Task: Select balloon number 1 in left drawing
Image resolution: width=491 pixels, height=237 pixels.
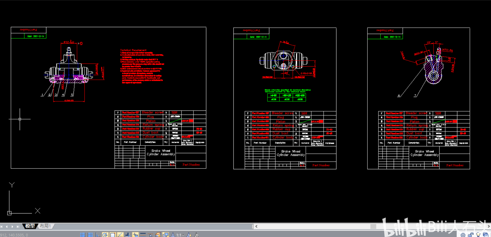Action: click(x=42, y=95)
